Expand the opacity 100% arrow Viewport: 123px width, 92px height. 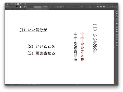tap(54, 7)
